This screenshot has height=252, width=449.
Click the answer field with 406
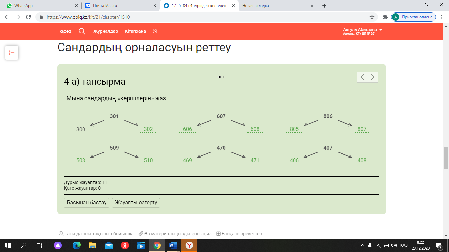pyautogui.click(x=295, y=160)
